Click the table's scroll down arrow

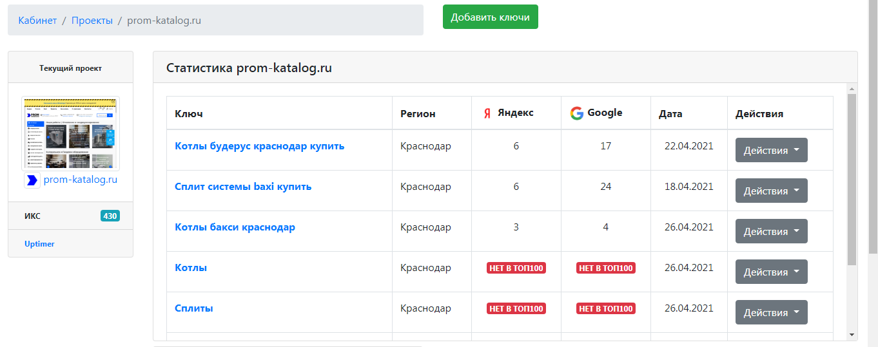click(x=852, y=335)
